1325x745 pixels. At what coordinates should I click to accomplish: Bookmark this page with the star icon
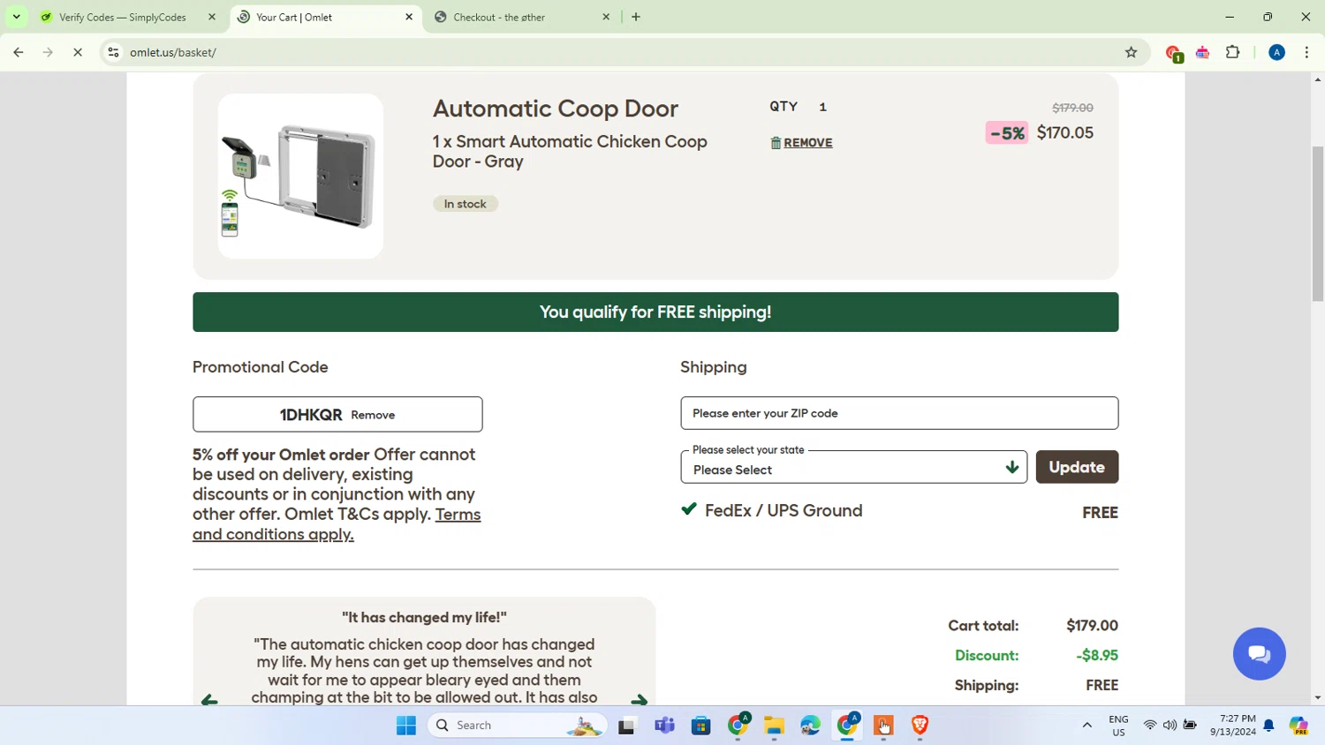pyautogui.click(x=1131, y=52)
